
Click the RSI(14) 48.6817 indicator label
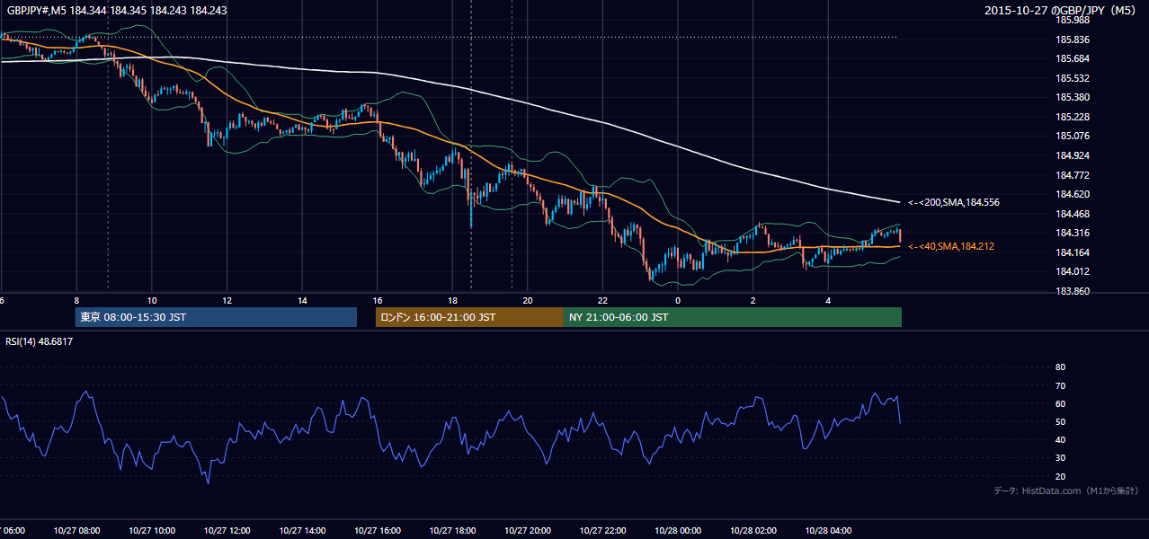[x=39, y=341]
